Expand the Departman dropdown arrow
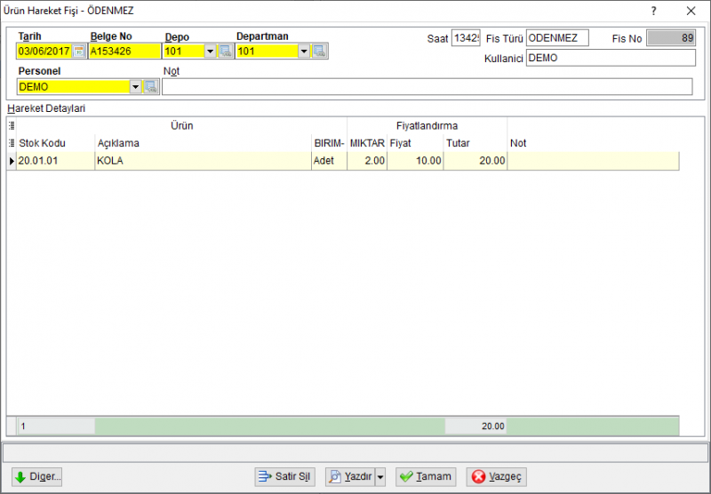Viewport: 711px width, 494px height. point(304,52)
